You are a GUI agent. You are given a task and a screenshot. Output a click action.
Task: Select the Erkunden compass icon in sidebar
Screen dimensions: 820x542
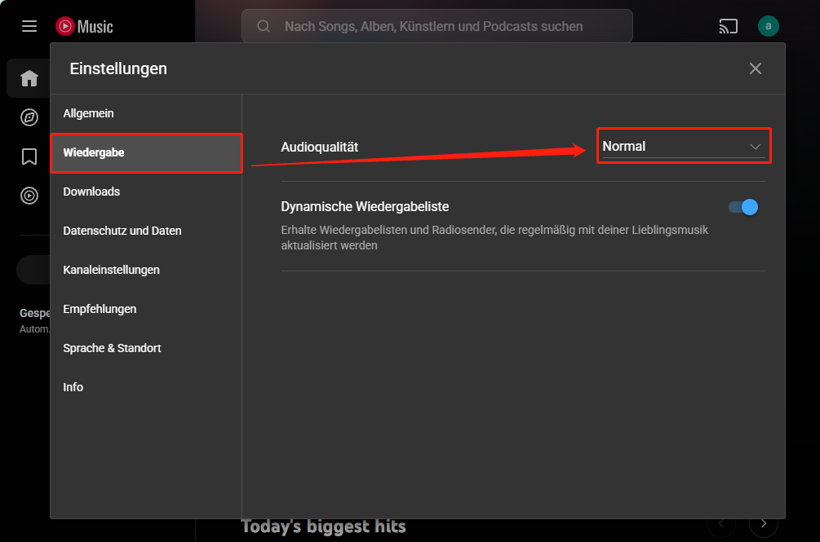pos(29,117)
